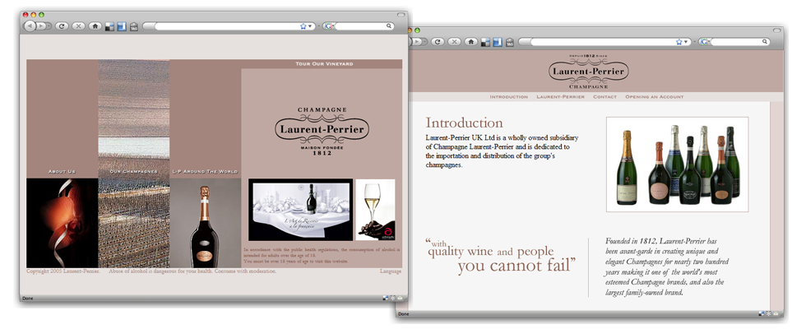Reload the page in left browser window

[x=63, y=26]
